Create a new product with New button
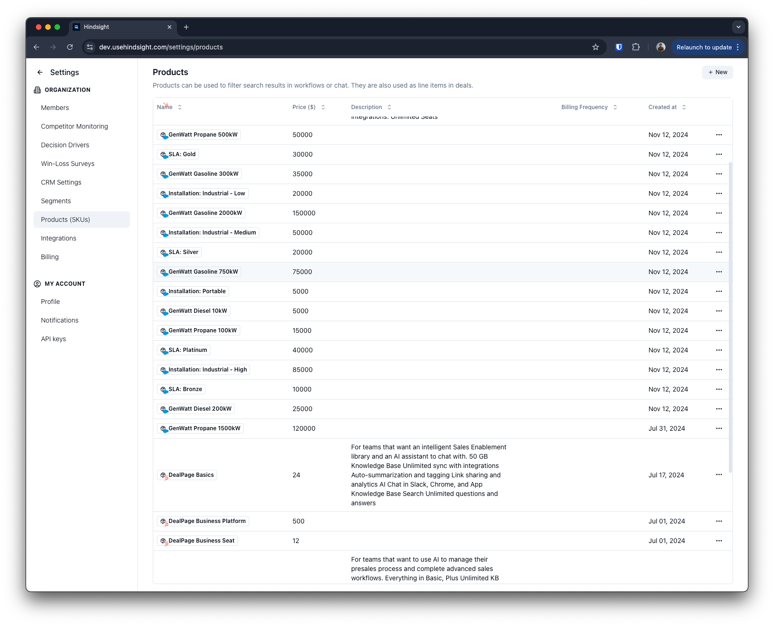Image resolution: width=774 pixels, height=626 pixels. point(717,72)
